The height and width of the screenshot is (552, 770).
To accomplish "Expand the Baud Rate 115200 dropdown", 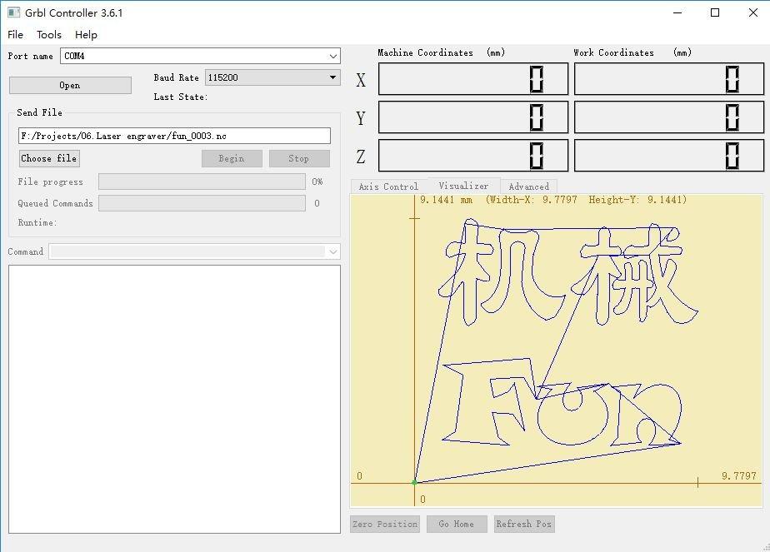I will tap(332, 77).
